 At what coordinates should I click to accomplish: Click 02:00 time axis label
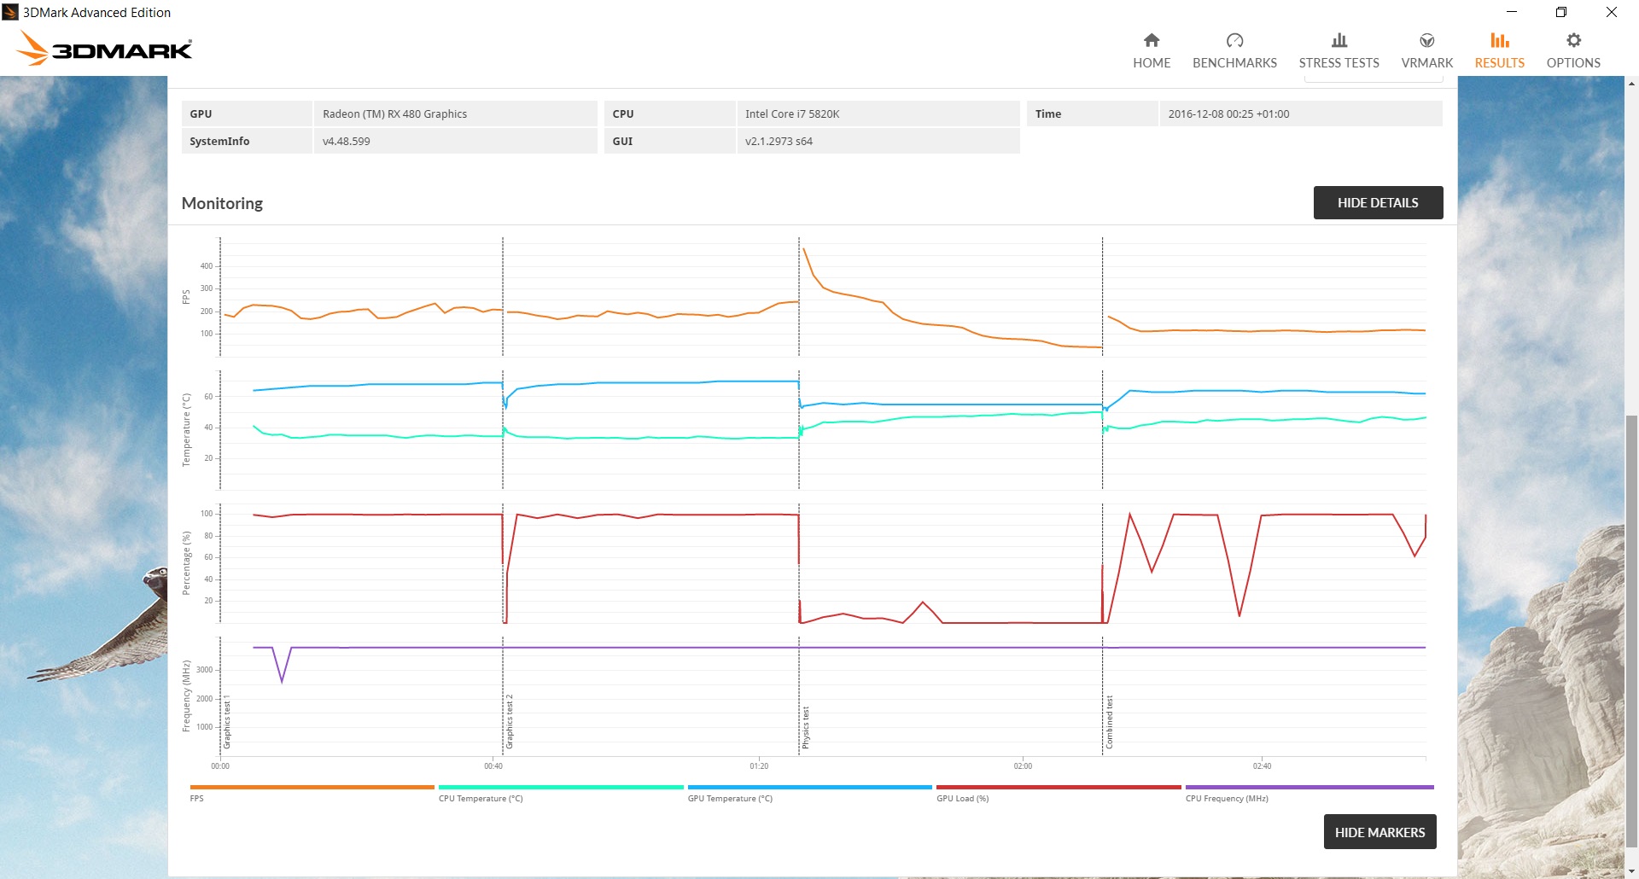point(1023,766)
